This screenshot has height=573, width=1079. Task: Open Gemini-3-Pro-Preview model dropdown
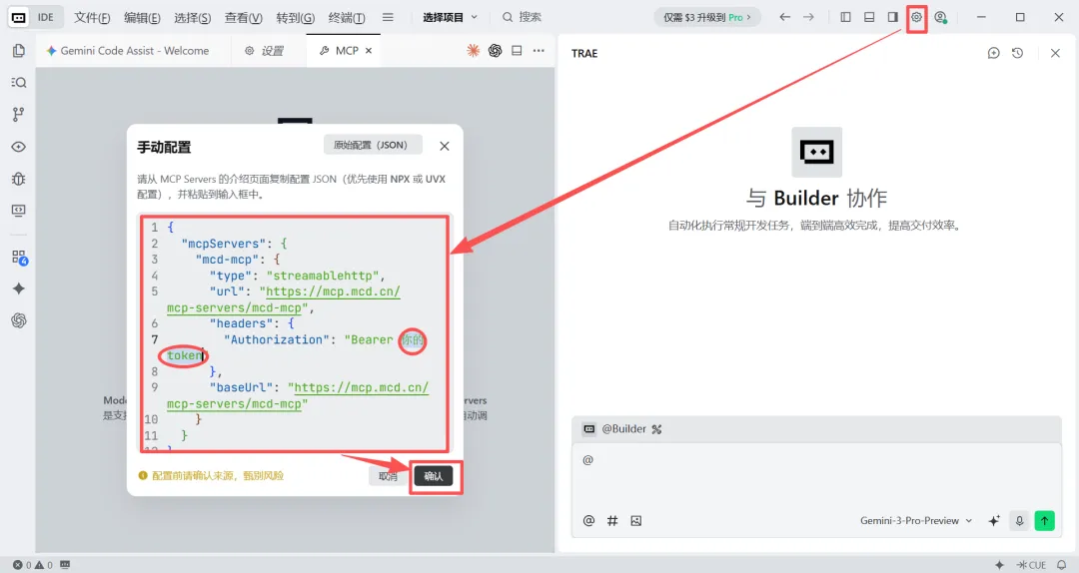[916, 521]
